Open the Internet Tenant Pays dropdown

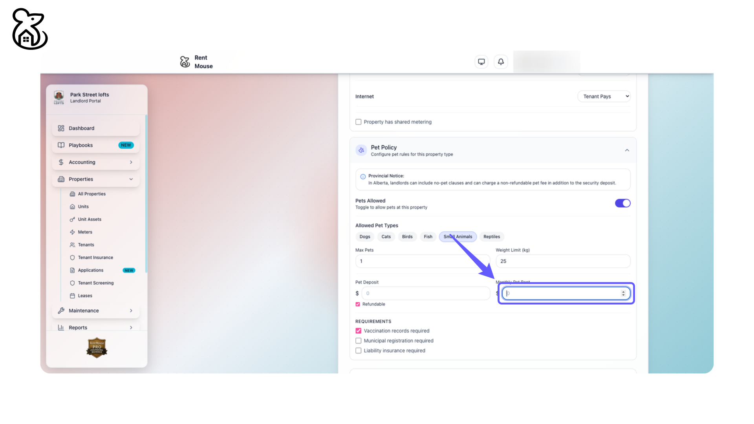[x=604, y=96]
